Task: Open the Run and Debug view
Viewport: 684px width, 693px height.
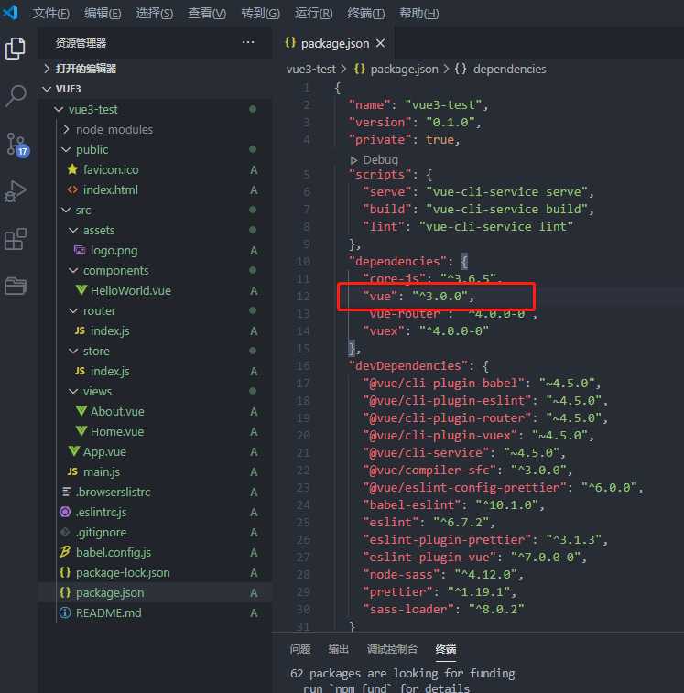Action: (16, 191)
